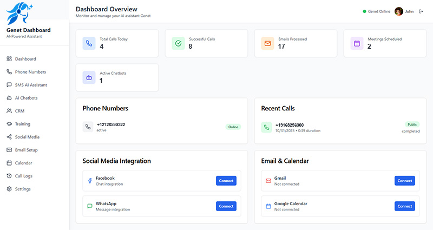Click the Social Media share icon in sidebar
The width and height of the screenshot is (433, 230).
9,137
